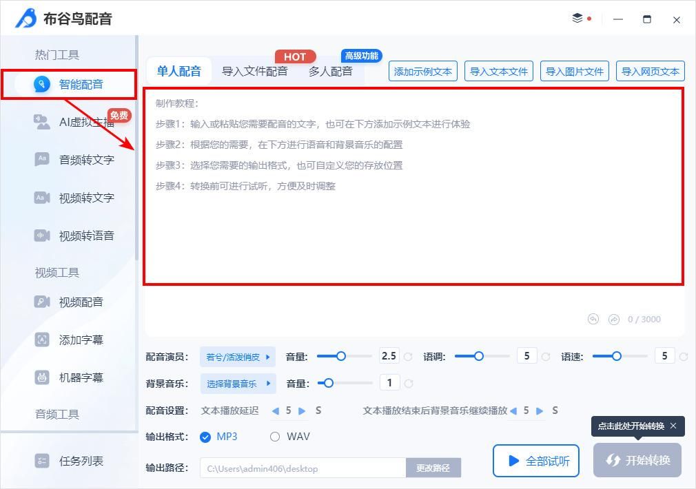Click the sidebar vertical scrollbar

[136, 148]
